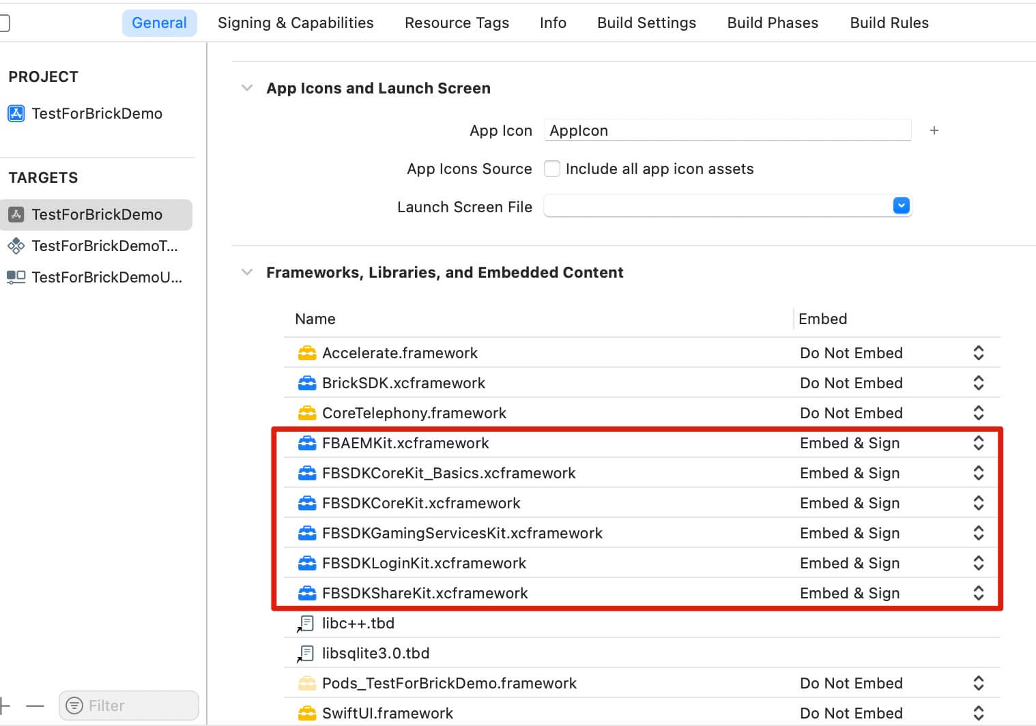Click the Name column header
This screenshot has height=726, width=1036.
click(315, 319)
